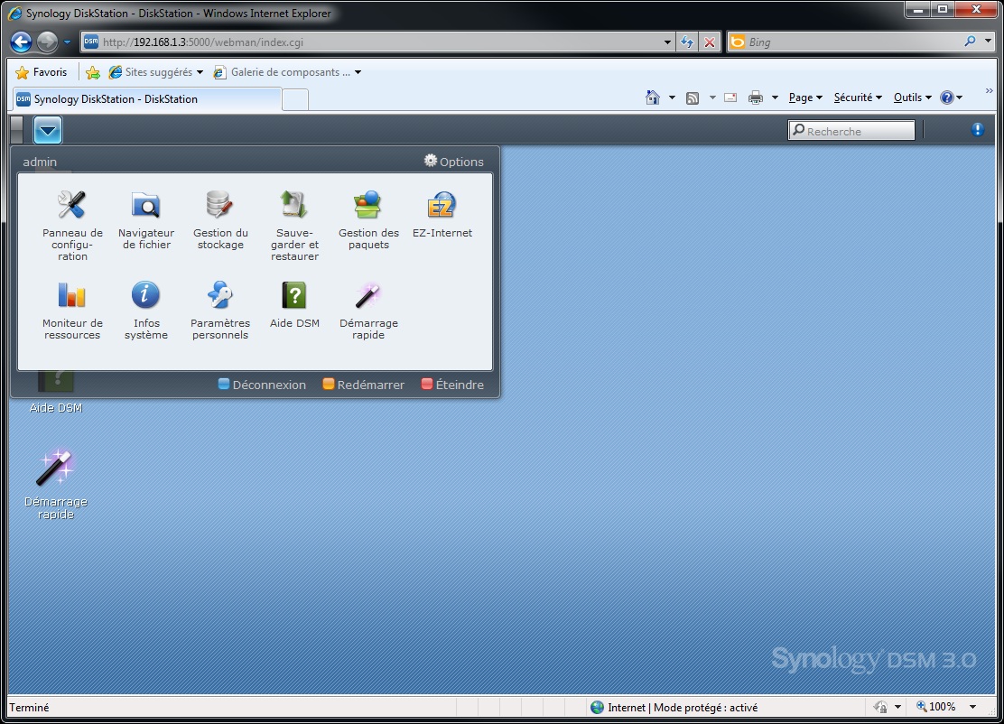Click the address bar URL field
The image size is (1004, 724).
tap(377, 42)
